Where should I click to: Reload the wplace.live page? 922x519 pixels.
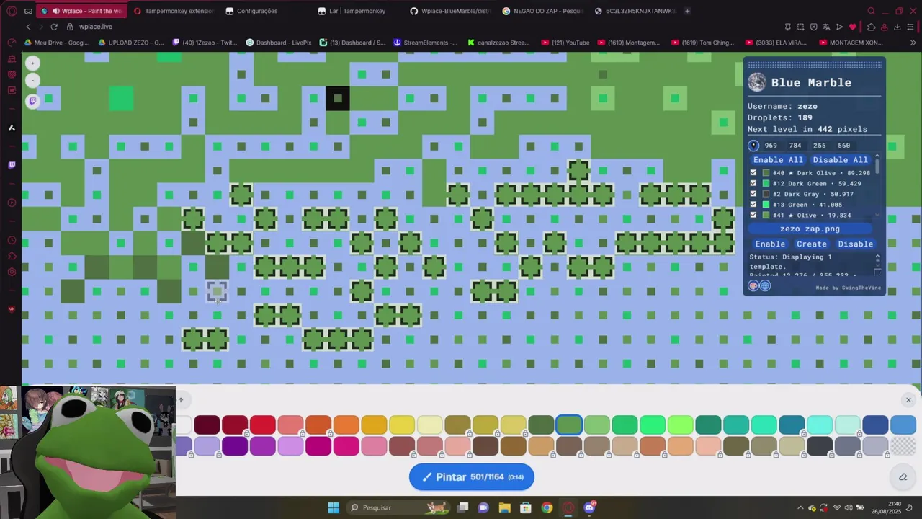[53, 27]
